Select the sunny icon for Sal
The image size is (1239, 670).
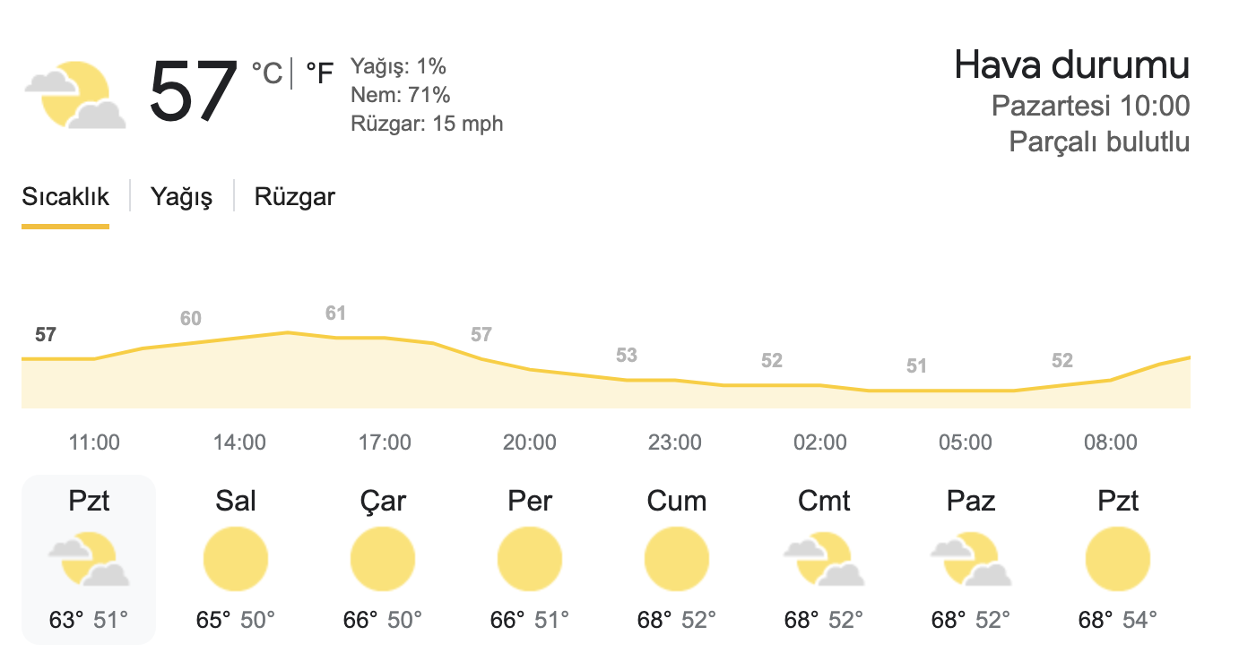point(236,560)
